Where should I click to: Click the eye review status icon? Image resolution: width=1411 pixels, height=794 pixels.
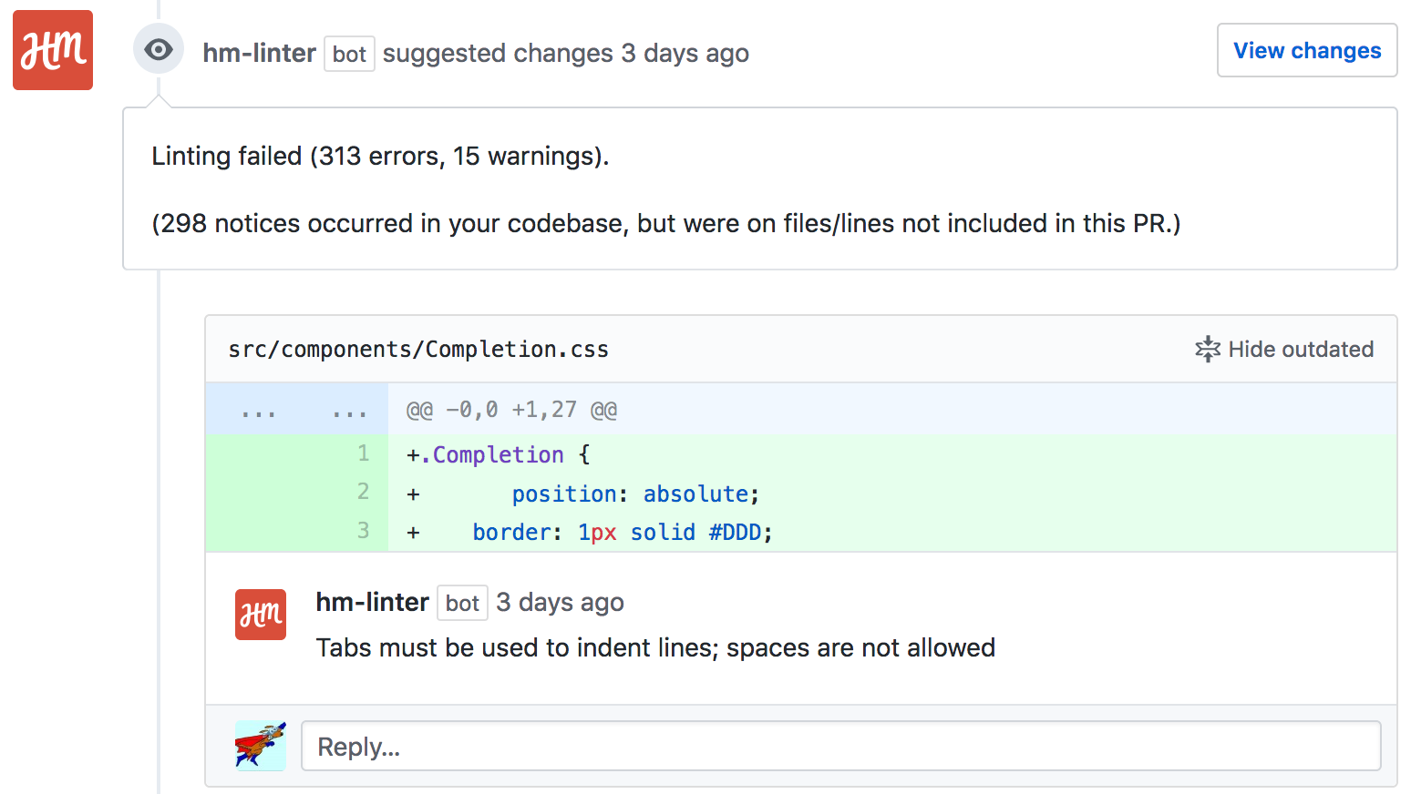tap(159, 49)
